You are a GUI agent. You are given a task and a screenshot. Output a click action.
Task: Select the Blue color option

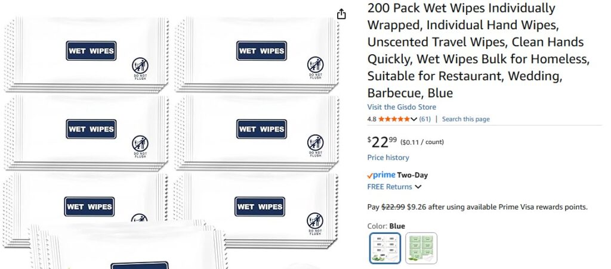click(x=385, y=248)
